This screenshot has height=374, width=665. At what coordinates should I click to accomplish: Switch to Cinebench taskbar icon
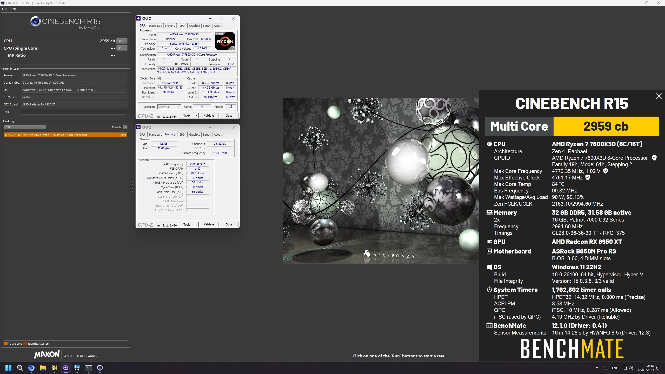click(x=100, y=368)
